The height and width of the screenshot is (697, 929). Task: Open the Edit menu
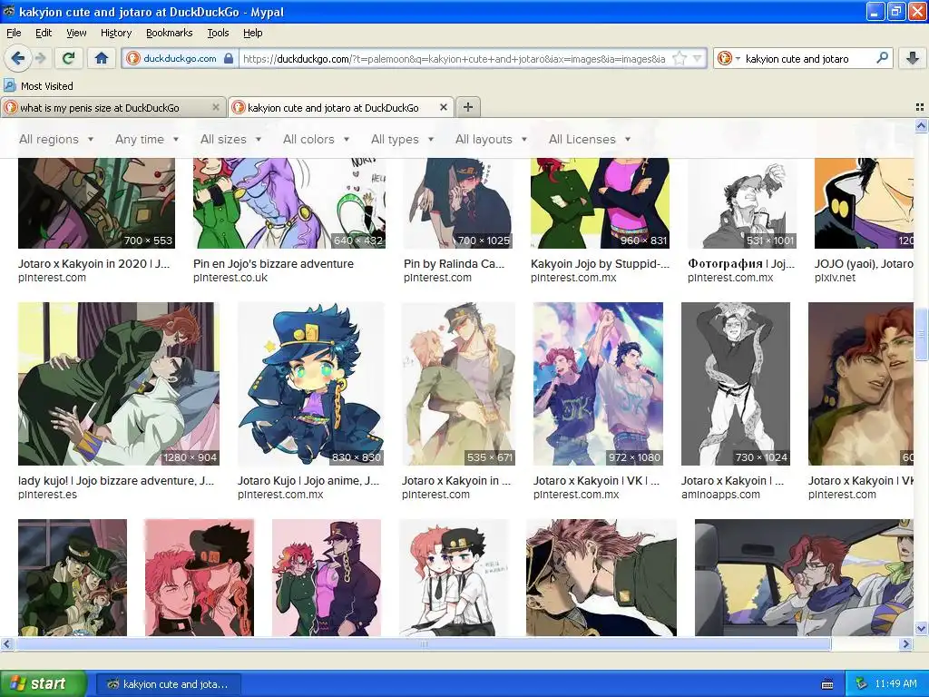coord(44,33)
